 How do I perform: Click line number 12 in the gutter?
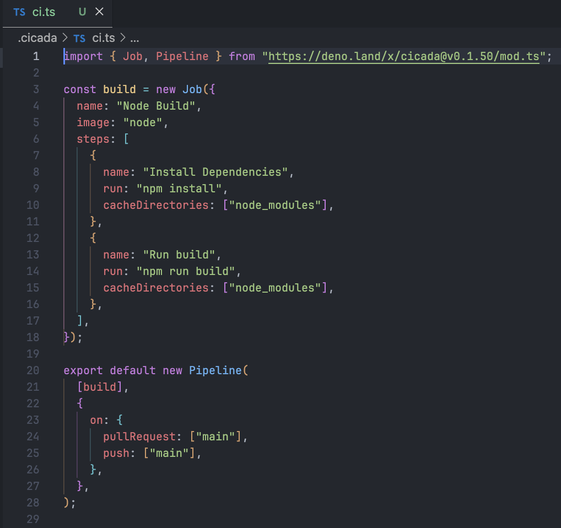[x=33, y=238]
